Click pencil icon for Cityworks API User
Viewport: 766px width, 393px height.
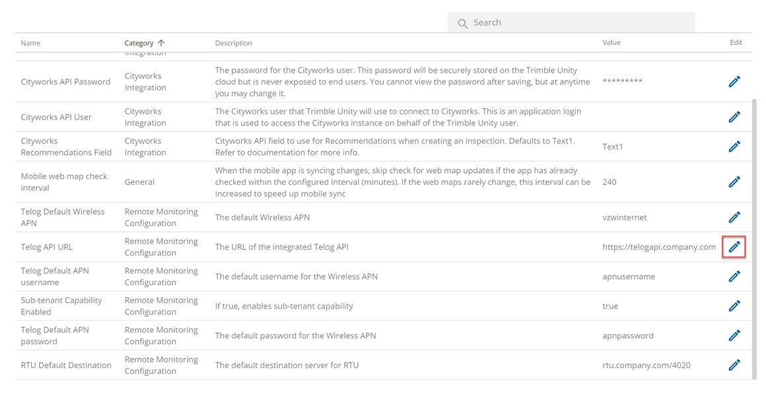pos(734,117)
